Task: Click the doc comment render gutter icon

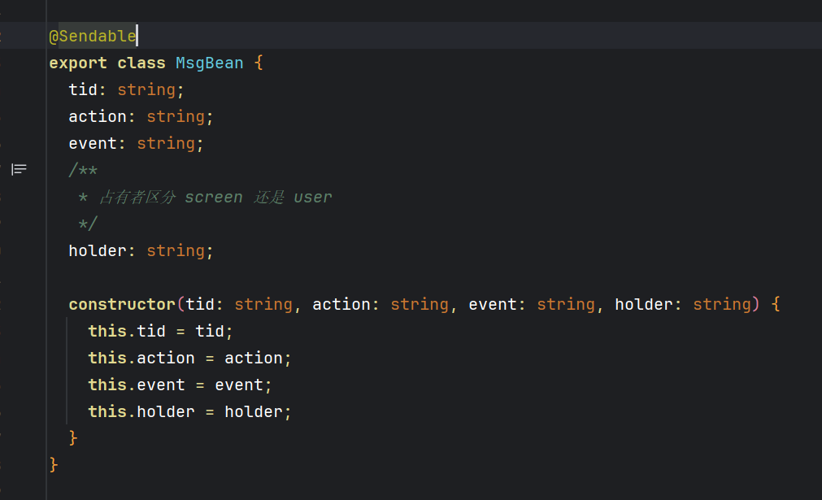Action: tap(19, 169)
